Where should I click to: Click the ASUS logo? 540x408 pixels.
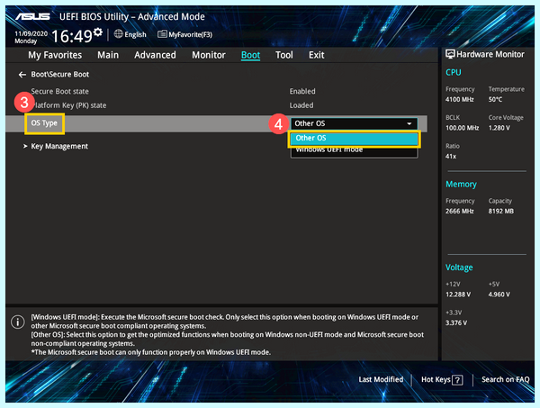[32, 16]
